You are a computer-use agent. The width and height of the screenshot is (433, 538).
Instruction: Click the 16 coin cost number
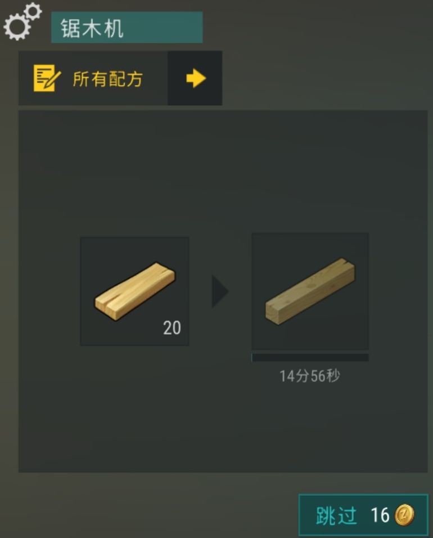(380, 515)
